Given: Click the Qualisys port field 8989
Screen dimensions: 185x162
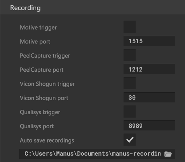Looking at the screenshot, I should 149,125.
